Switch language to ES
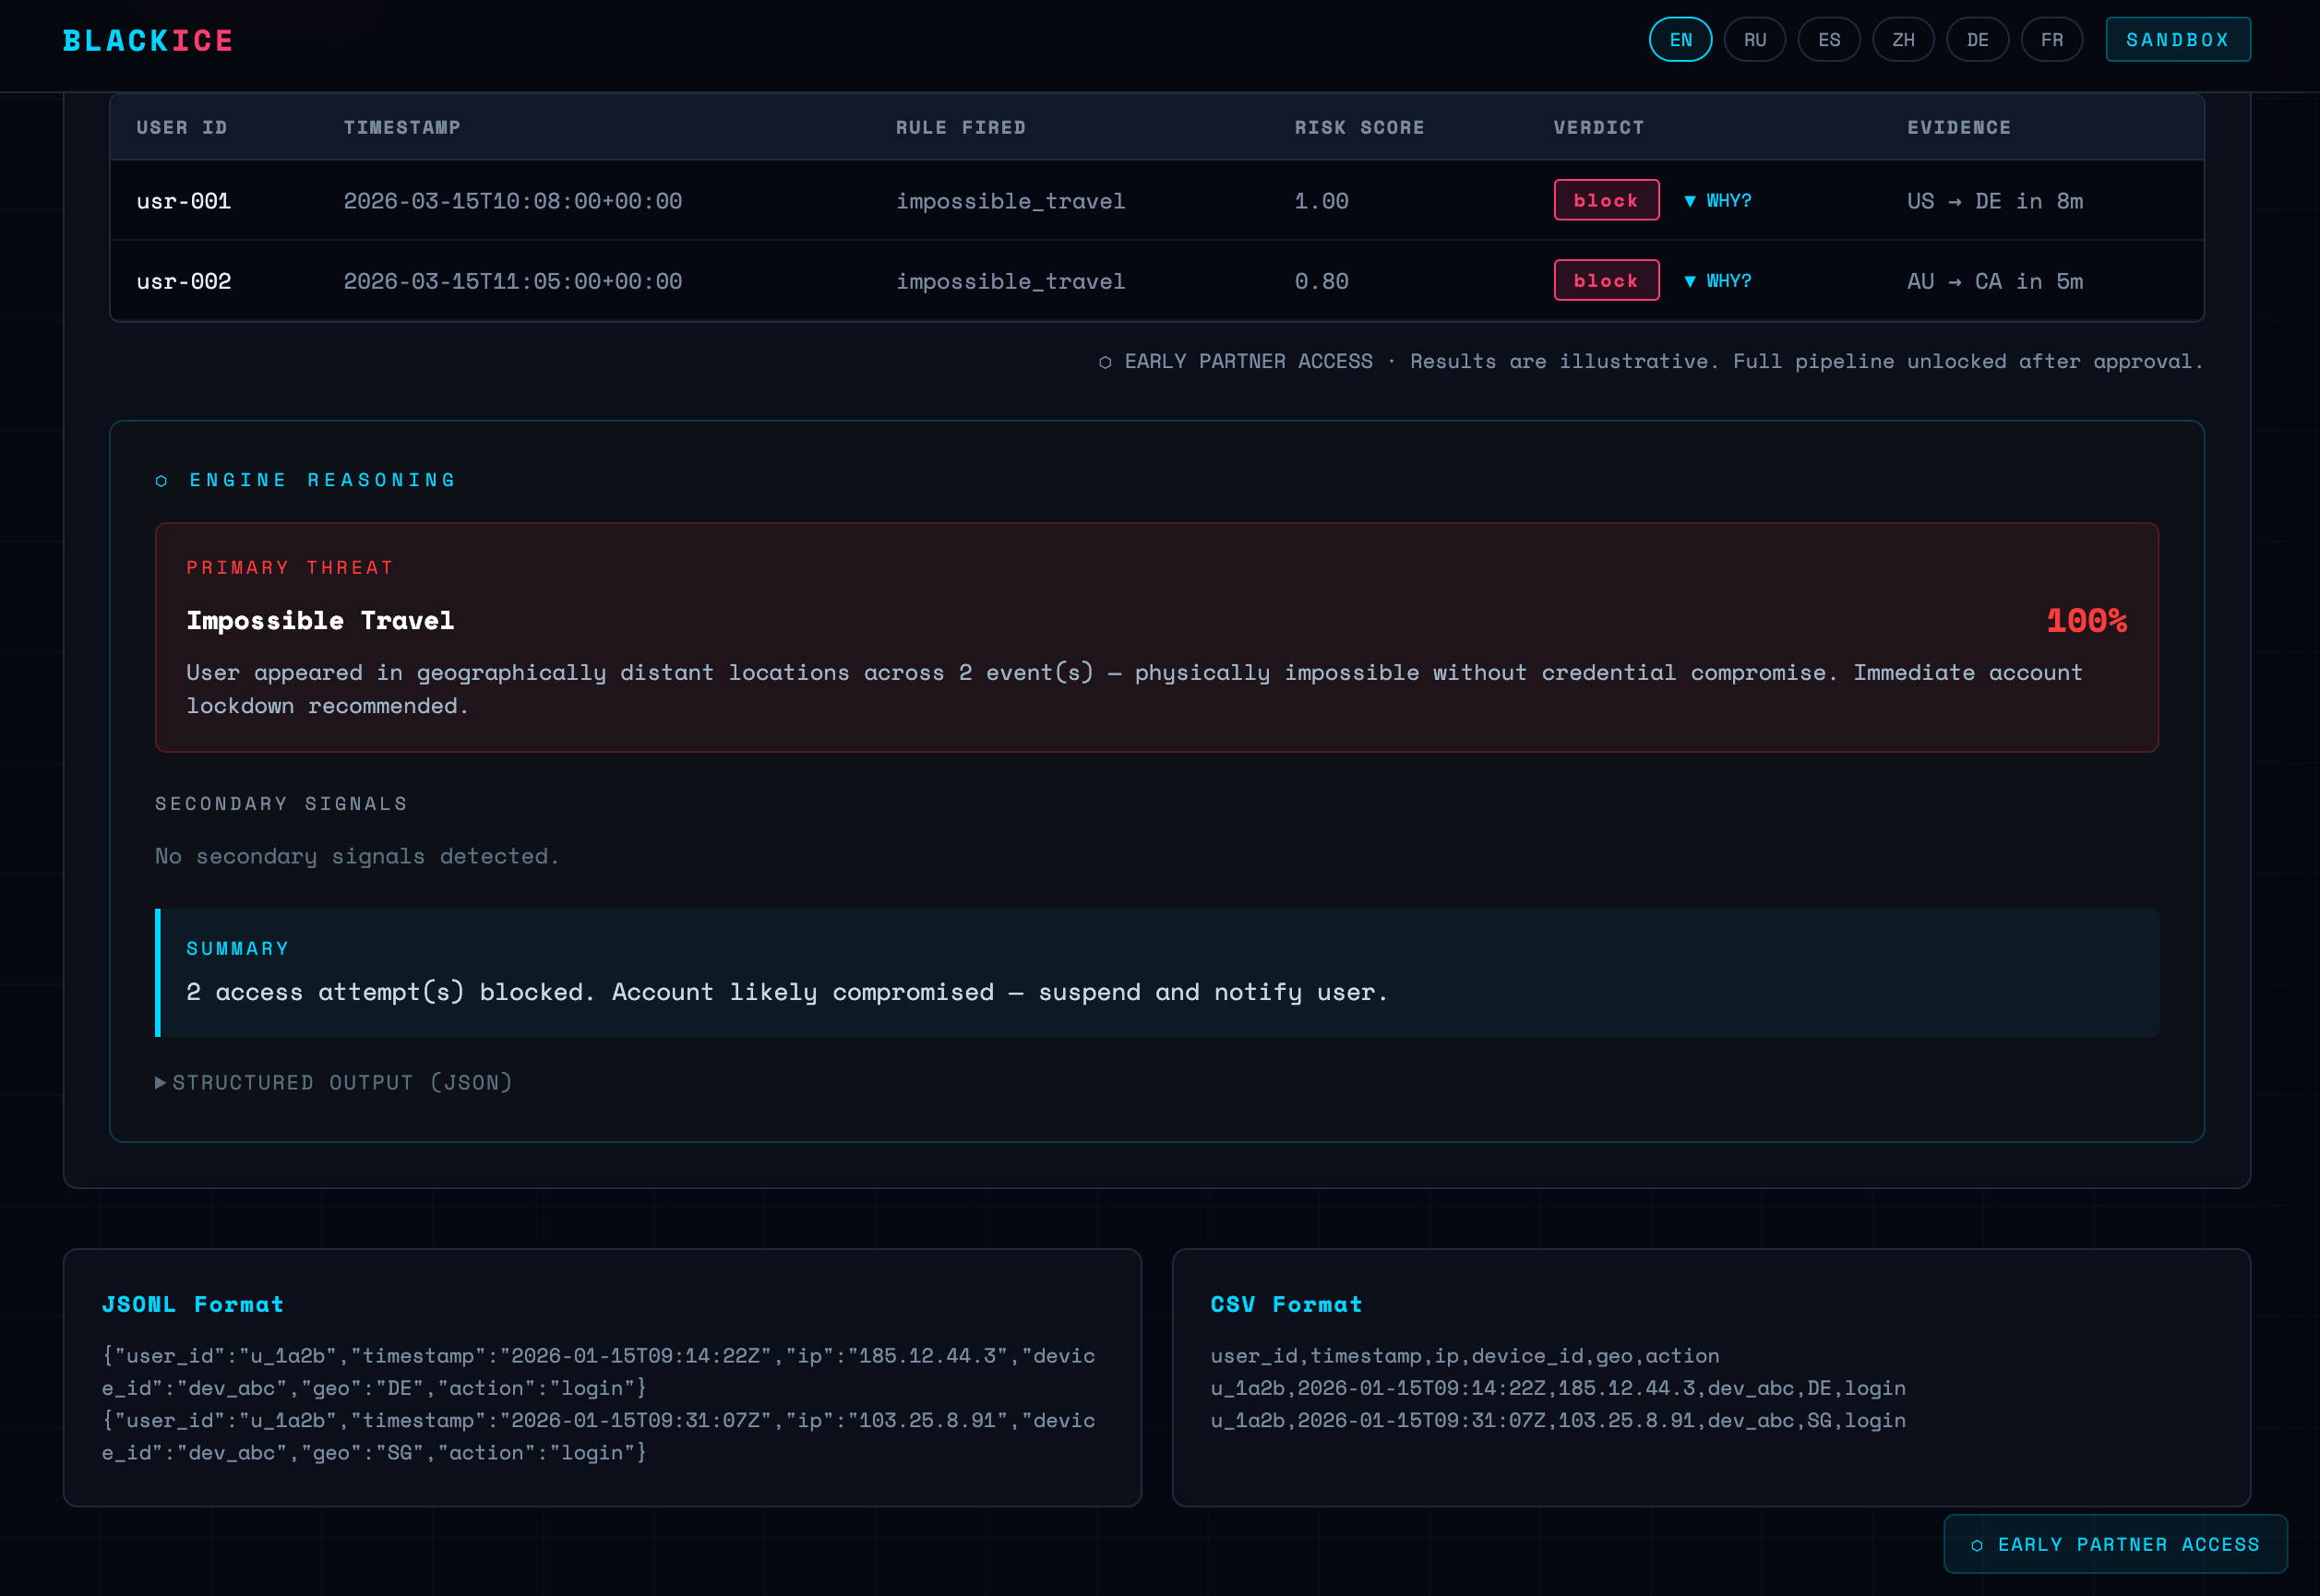Image resolution: width=2320 pixels, height=1596 pixels. pos(1828,40)
